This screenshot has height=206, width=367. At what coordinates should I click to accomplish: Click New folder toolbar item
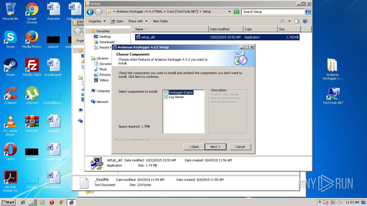click(x=161, y=21)
